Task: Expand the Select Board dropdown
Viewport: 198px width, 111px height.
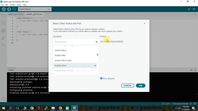Action: [x=35, y=9]
